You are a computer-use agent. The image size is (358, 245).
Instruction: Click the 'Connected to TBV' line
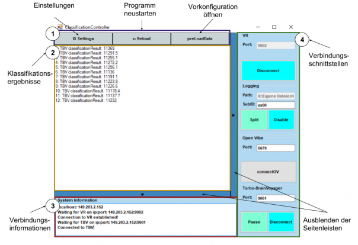click(76, 227)
